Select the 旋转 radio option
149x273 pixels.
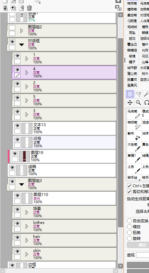click(x=129, y=238)
